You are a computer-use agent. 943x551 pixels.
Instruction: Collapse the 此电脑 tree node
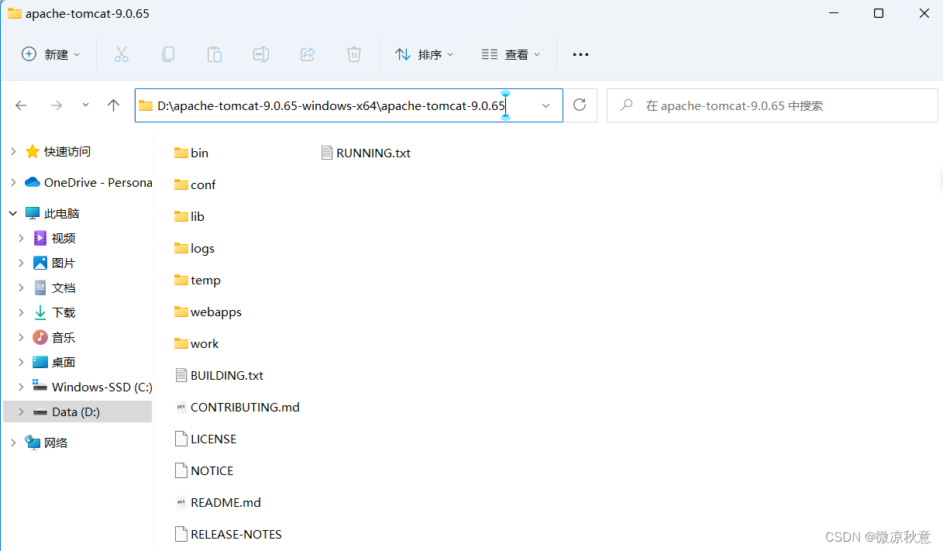[13, 213]
